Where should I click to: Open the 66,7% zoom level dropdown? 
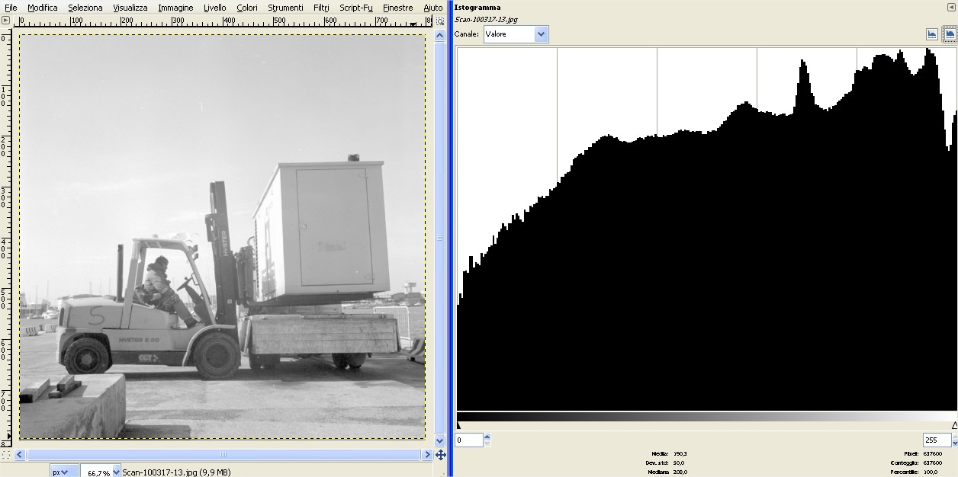click(x=116, y=472)
